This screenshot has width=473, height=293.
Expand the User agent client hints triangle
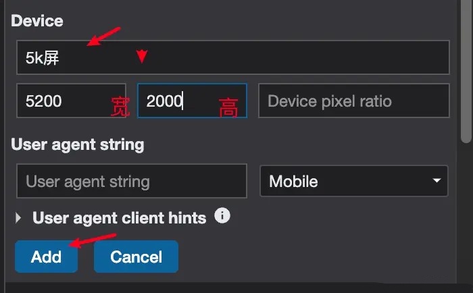pyautogui.click(x=18, y=218)
